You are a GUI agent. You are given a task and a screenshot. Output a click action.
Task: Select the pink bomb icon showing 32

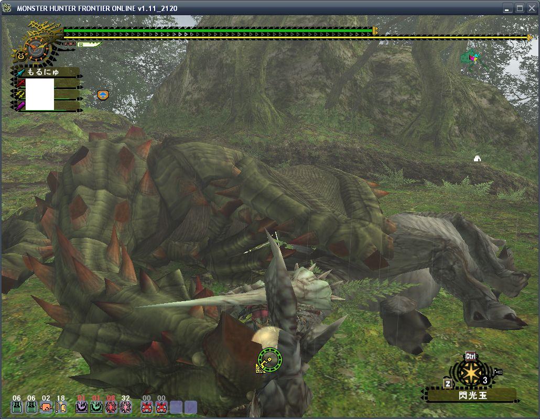point(126,407)
